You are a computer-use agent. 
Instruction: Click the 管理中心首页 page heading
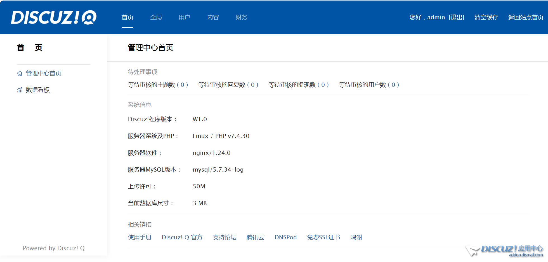pos(150,48)
